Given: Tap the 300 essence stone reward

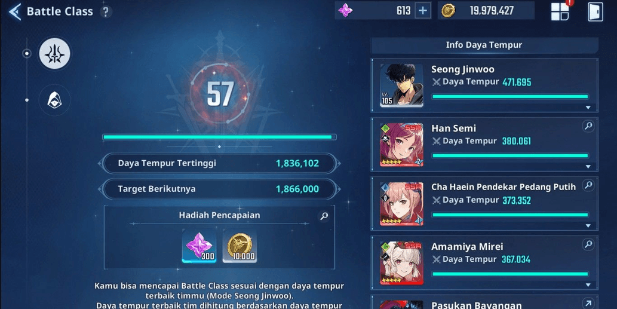Looking at the screenshot, I should [199, 246].
